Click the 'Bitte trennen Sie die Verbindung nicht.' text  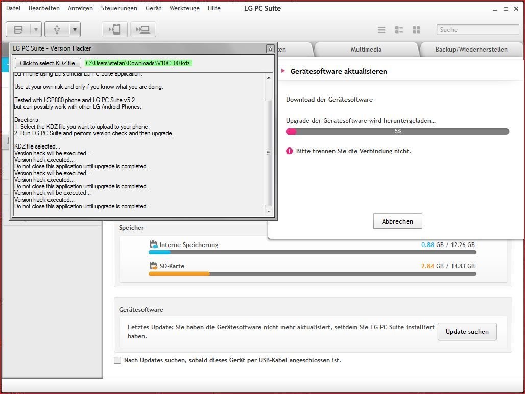pyautogui.click(x=353, y=151)
